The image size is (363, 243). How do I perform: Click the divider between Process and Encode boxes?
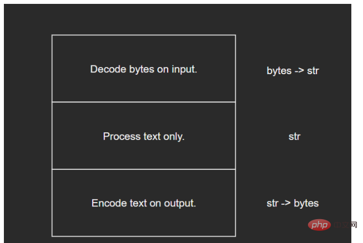pos(144,169)
